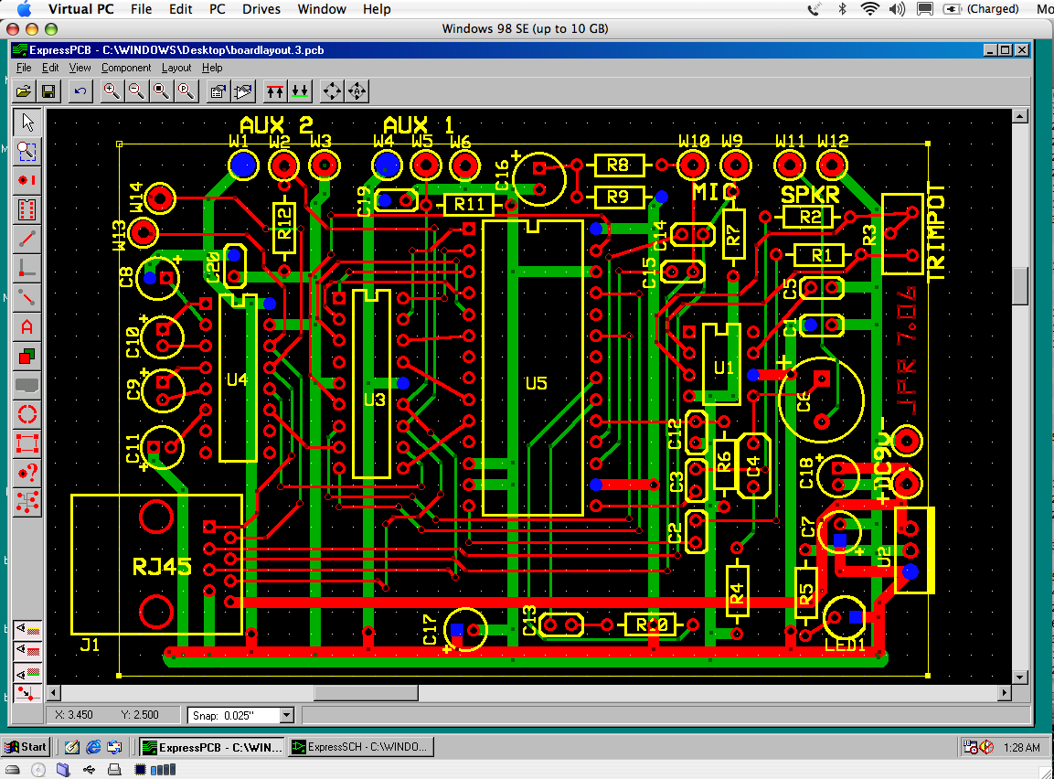Toggle snap-to-grid button at toolbar bottom
Image resolution: width=1054 pixels, height=779 pixels.
point(27,694)
